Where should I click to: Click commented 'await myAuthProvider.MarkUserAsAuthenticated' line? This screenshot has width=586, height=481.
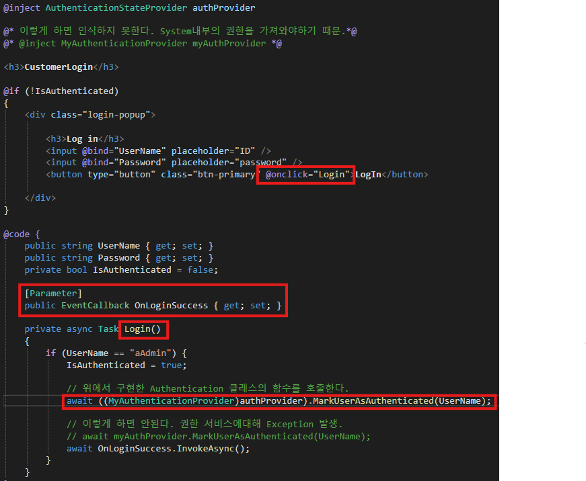218,437
